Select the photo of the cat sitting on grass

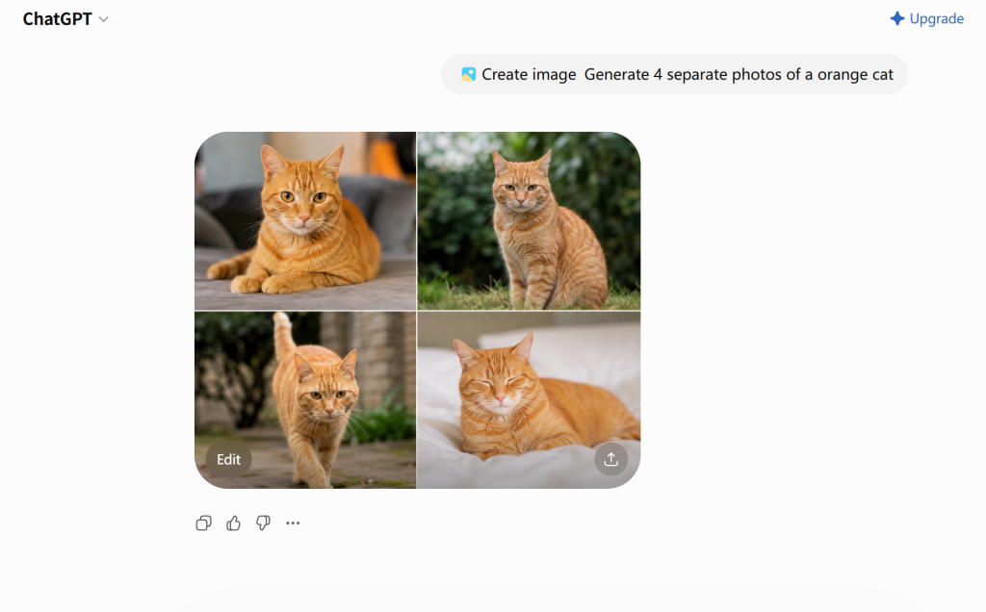coord(529,220)
